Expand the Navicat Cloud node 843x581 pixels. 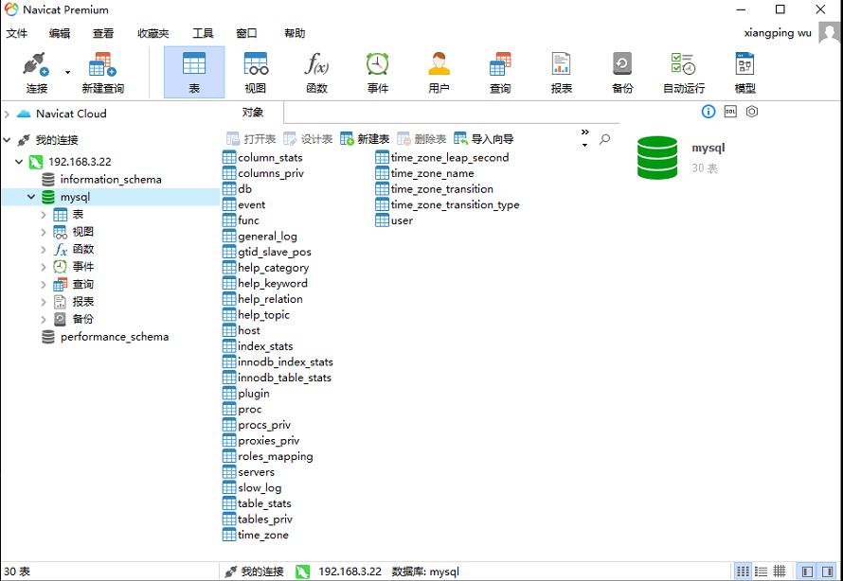pos(7,114)
